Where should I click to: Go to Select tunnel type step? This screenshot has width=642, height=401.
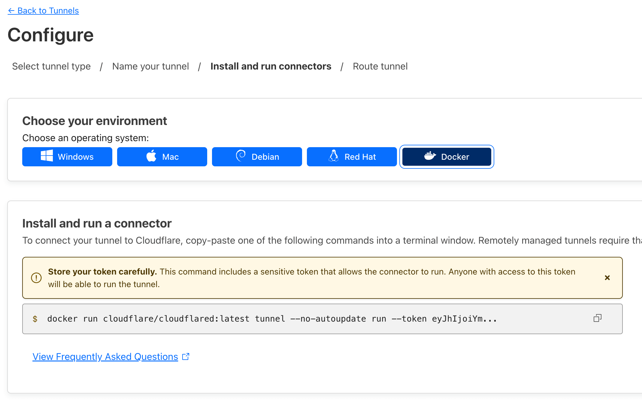(x=51, y=66)
